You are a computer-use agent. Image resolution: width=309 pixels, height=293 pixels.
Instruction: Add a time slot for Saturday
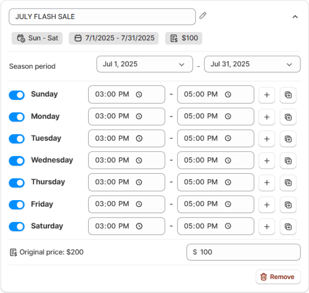267,227
